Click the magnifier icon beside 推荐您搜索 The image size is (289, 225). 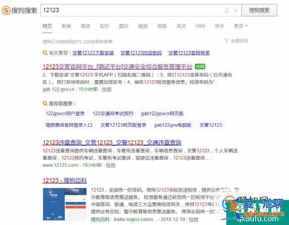click(x=45, y=104)
